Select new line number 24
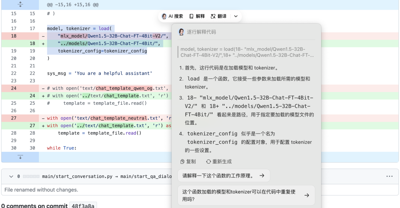The width and height of the screenshot is (400, 208). pos(32,96)
